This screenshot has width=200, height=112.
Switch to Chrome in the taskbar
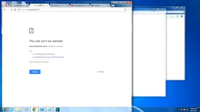click(x=34, y=110)
